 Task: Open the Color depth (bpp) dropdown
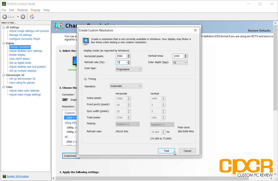(180, 62)
